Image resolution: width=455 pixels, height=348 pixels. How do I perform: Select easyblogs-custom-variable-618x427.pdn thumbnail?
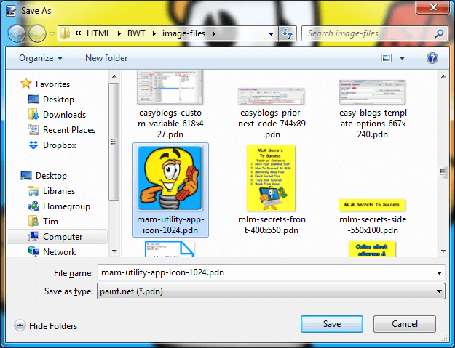[170, 87]
